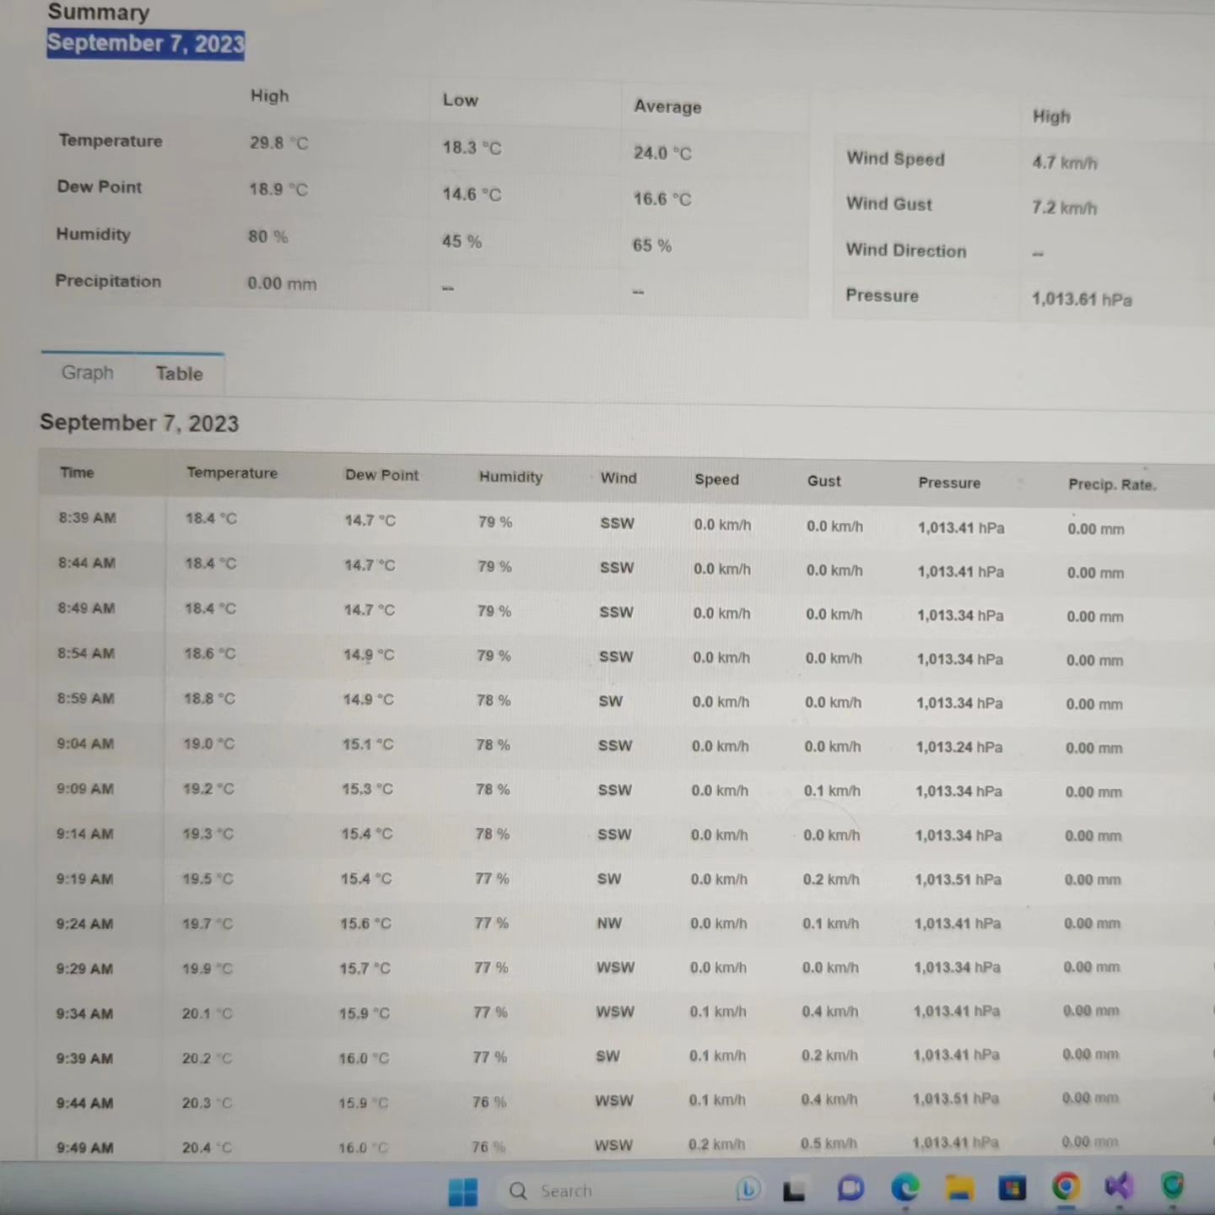
Task: Click the summary Low humidity 45 %
Action: coord(462,241)
